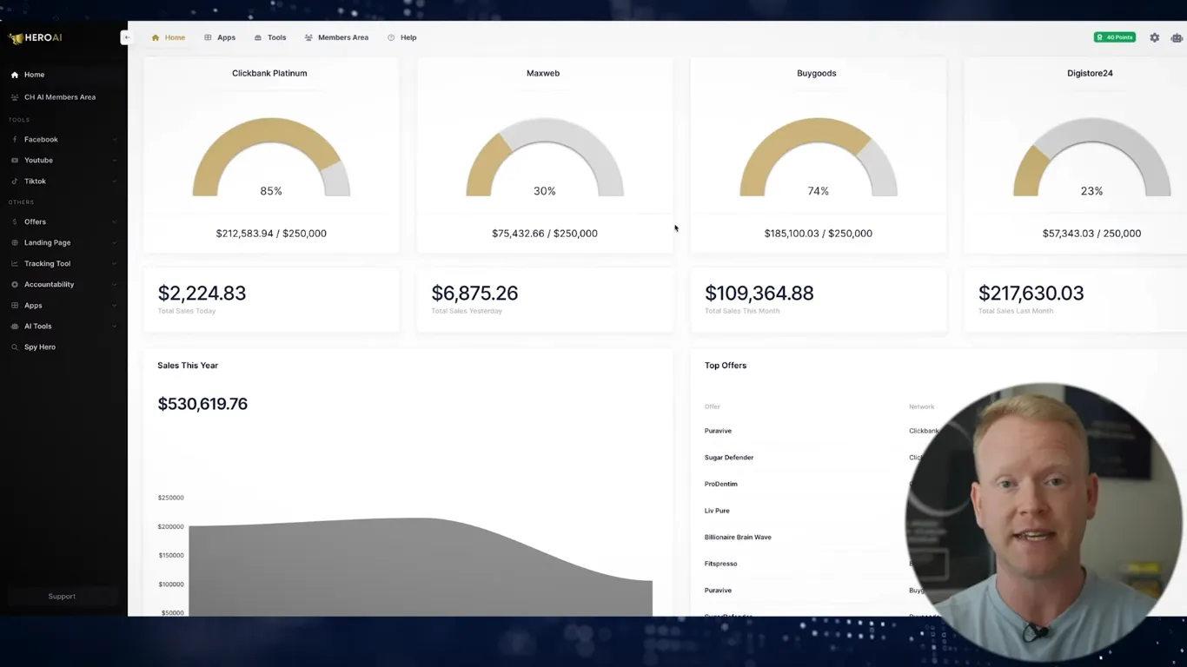Click the Tiktok icon in sidebar
This screenshot has width=1187, height=667.
coord(15,181)
